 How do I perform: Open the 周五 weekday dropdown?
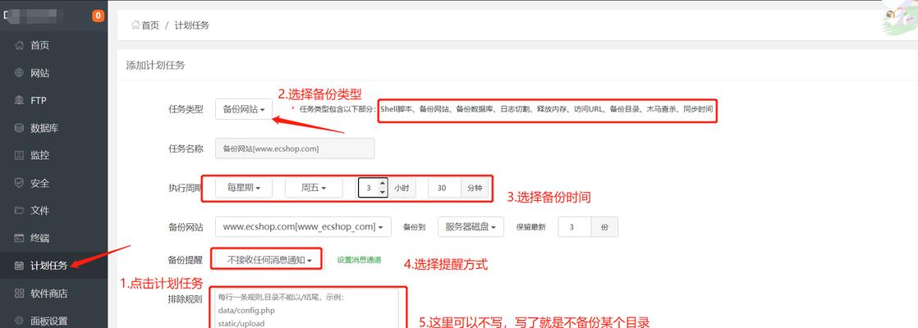tap(313, 188)
